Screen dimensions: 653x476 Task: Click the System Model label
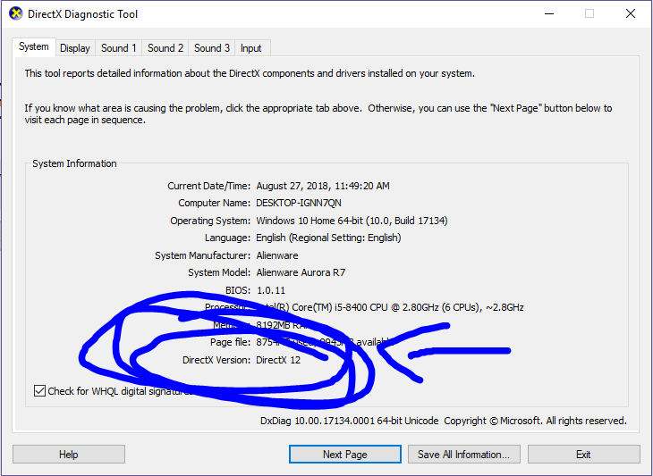(x=219, y=272)
